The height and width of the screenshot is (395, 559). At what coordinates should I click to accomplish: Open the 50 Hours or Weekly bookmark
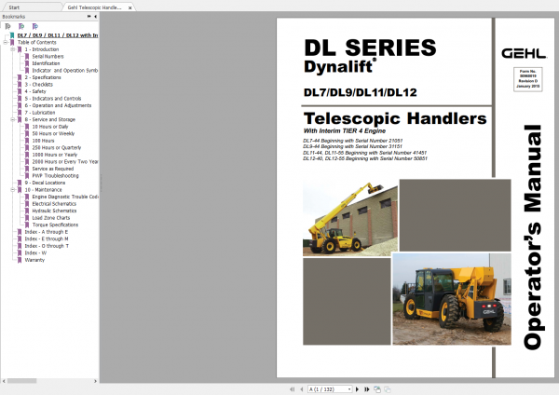53,133
